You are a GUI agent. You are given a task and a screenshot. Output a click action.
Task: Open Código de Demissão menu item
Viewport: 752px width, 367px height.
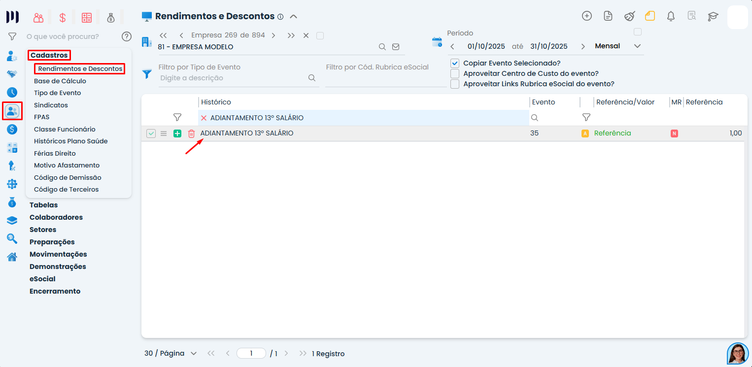point(68,177)
